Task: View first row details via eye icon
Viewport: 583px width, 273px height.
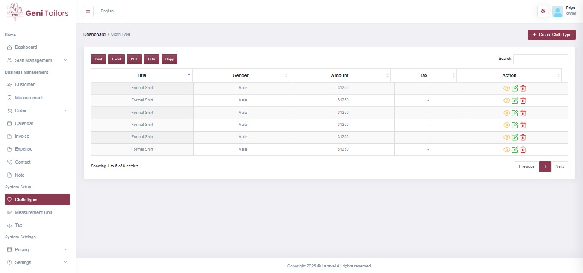Action: pyautogui.click(x=507, y=89)
